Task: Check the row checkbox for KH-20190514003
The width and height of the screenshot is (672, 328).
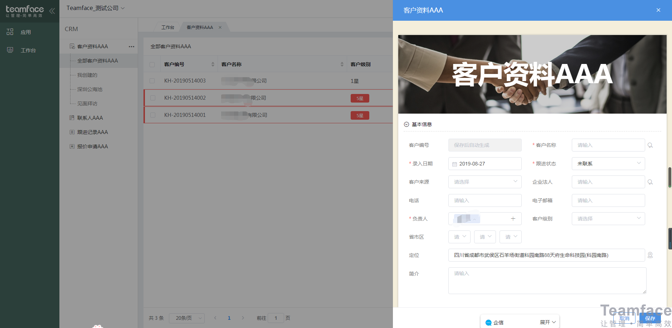Action: click(x=152, y=80)
